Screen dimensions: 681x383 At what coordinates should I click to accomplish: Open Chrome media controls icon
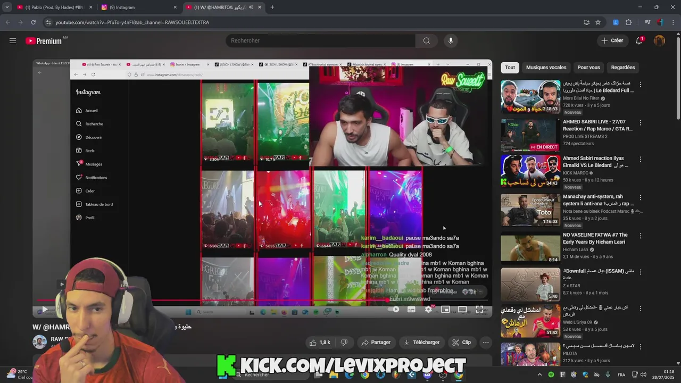(x=647, y=22)
